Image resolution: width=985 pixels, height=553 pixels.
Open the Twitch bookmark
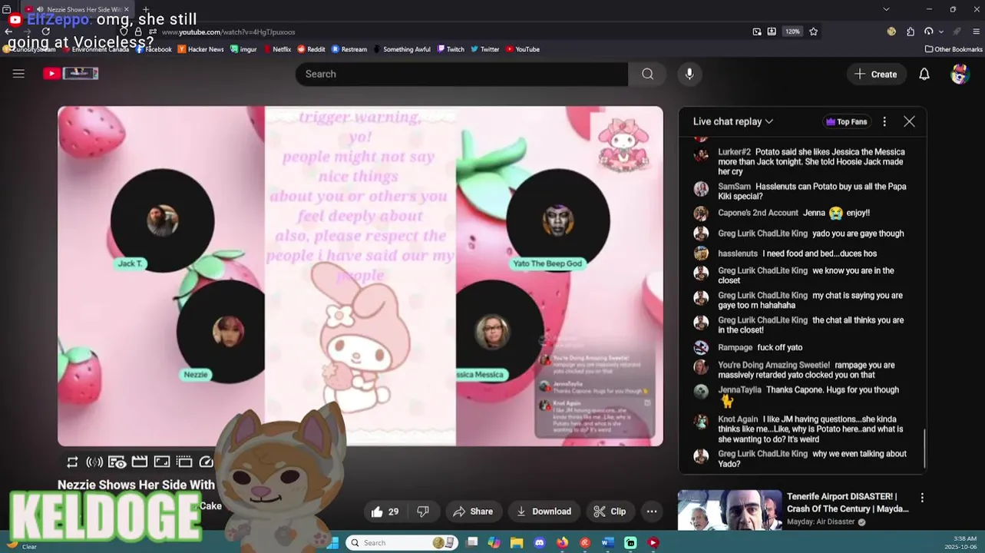pyautogui.click(x=451, y=49)
